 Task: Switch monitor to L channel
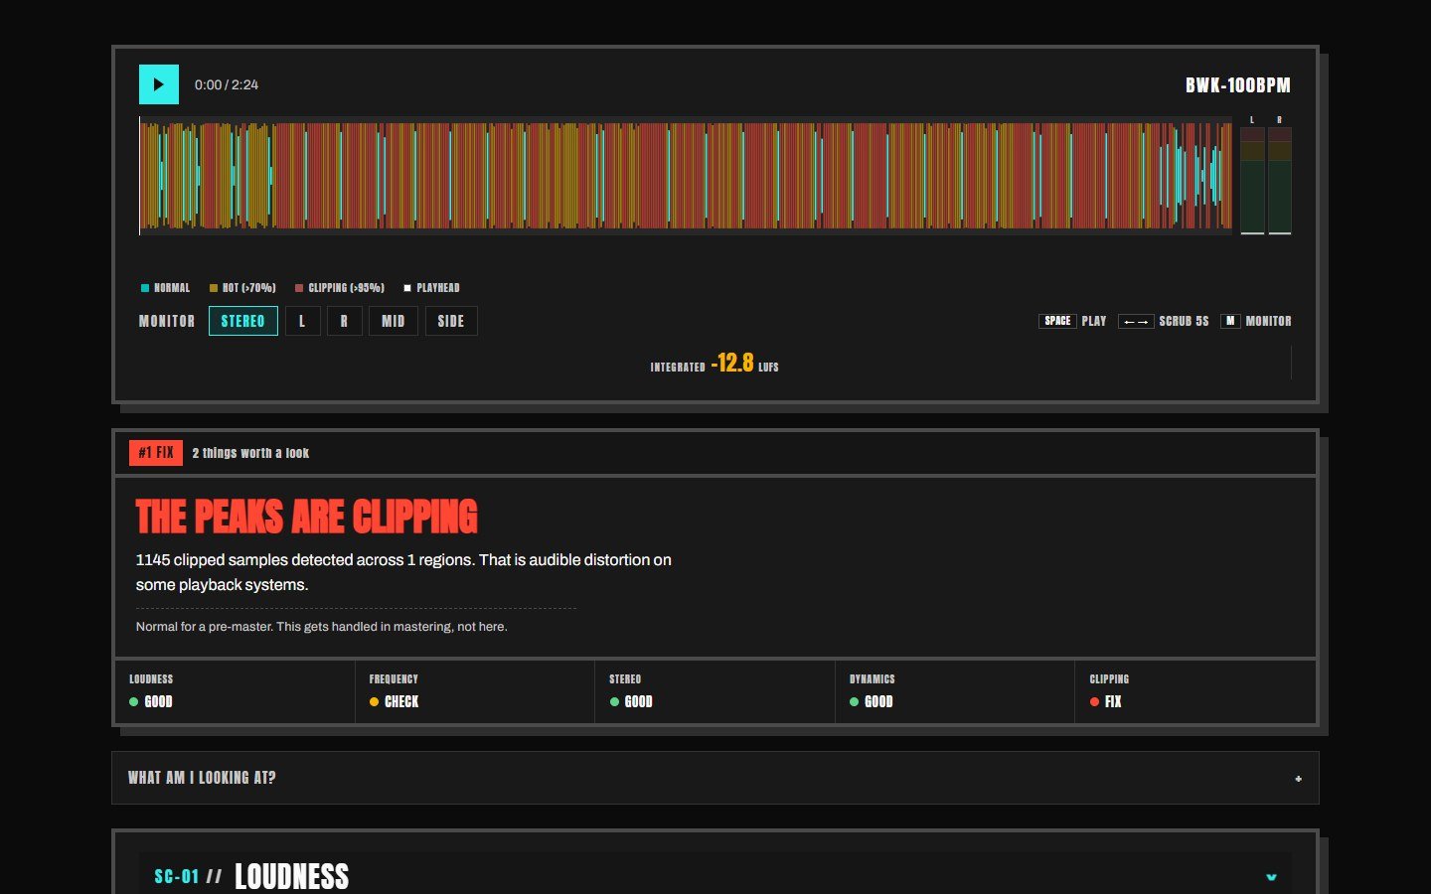pos(303,321)
